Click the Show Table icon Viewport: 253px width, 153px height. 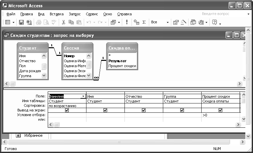(x=136, y=22)
